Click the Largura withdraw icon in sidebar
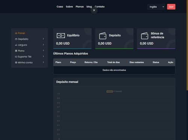 (x=16, y=45)
